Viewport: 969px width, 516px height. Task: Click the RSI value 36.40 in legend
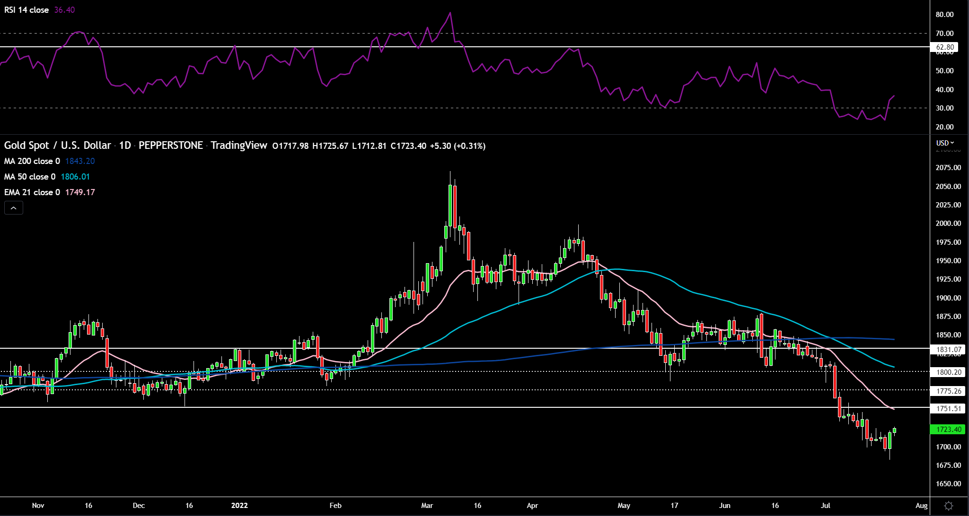(x=64, y=10)
